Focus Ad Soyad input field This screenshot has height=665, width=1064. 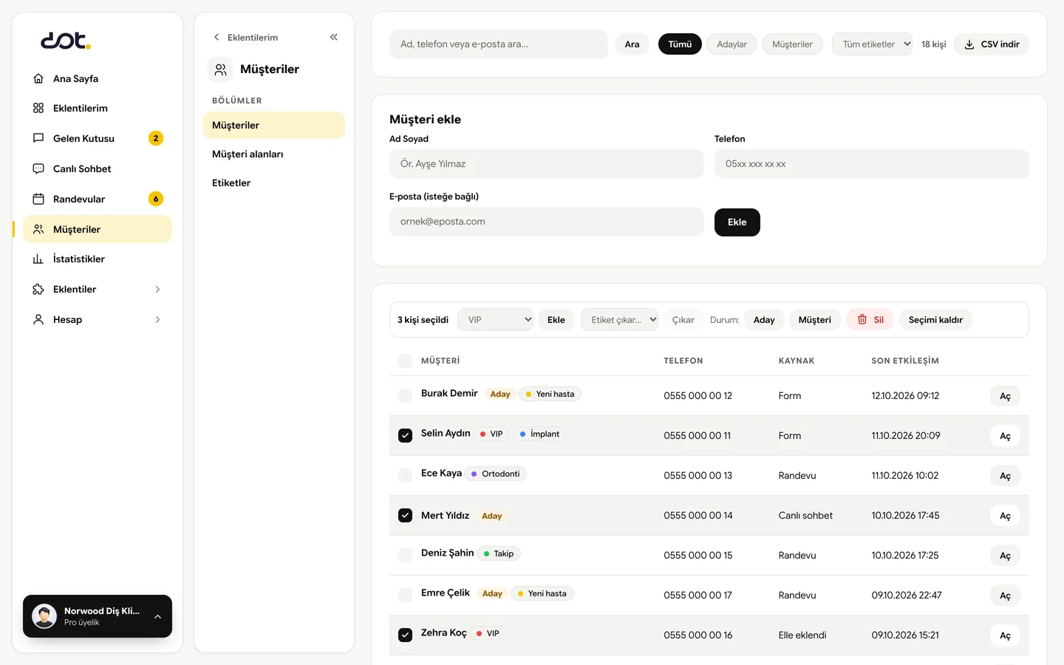(547, 164)
